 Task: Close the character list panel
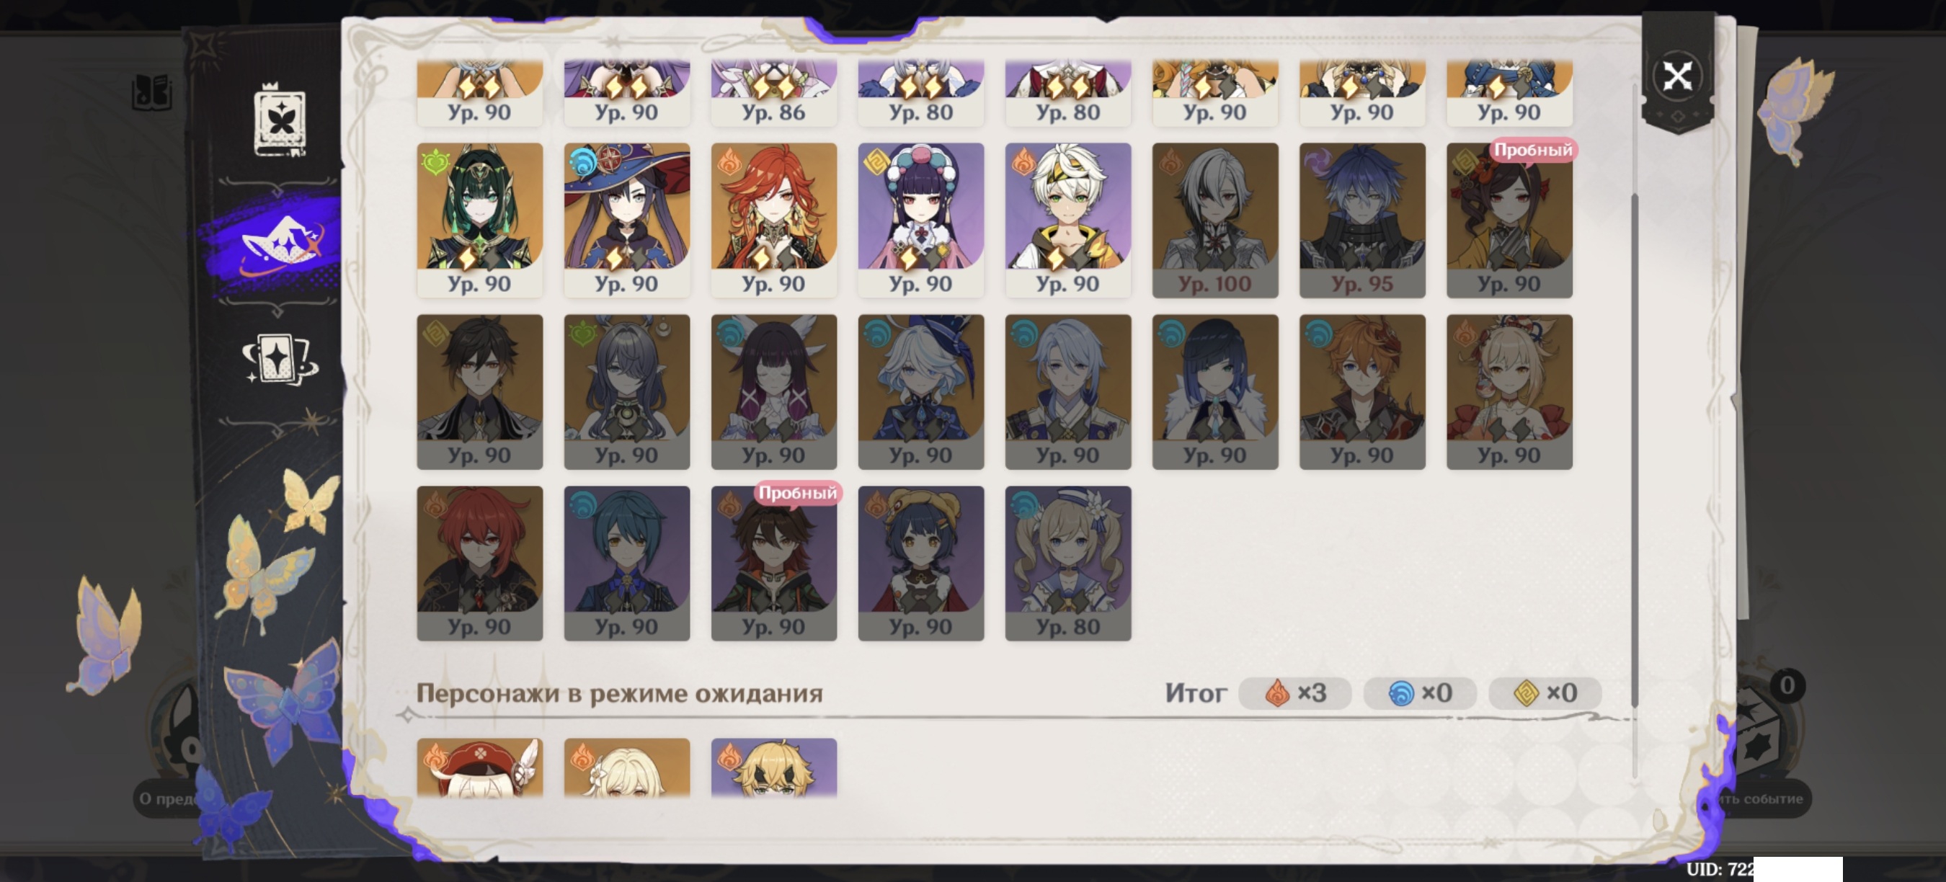[1677, 76]
